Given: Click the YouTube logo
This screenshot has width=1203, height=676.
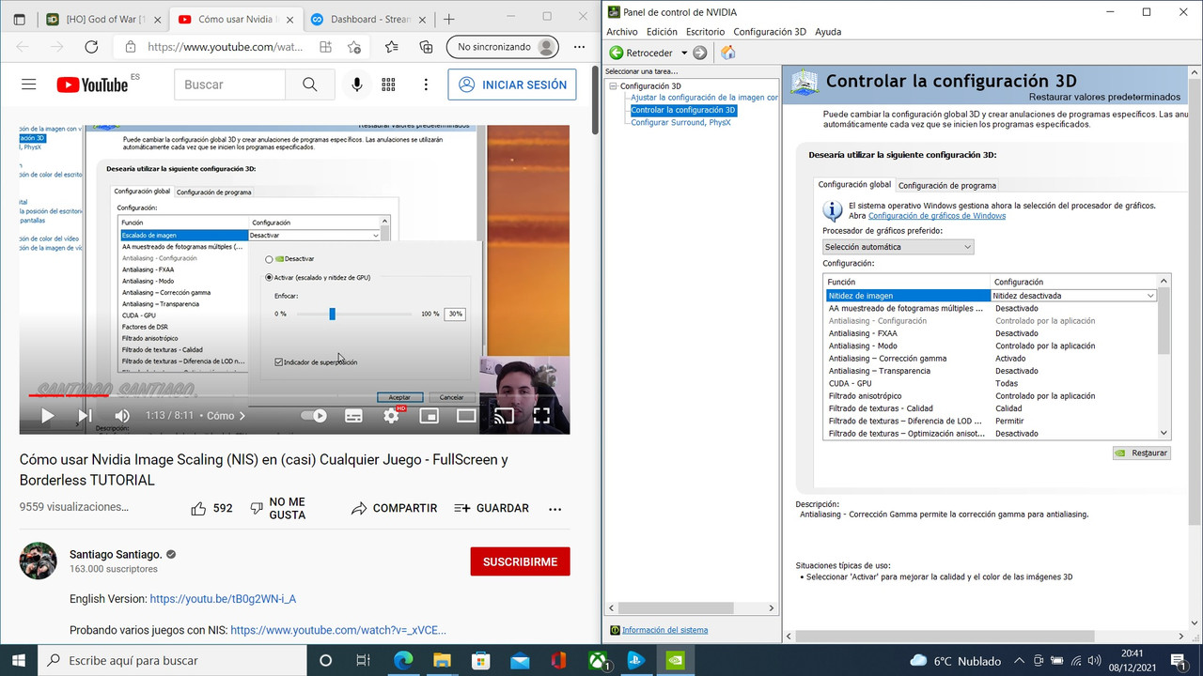Looking at the screenshot, I should 92,84.
